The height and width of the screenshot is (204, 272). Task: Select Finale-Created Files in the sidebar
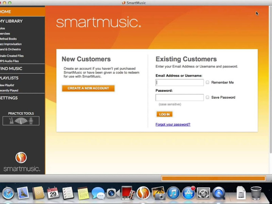tap(12, 56)
